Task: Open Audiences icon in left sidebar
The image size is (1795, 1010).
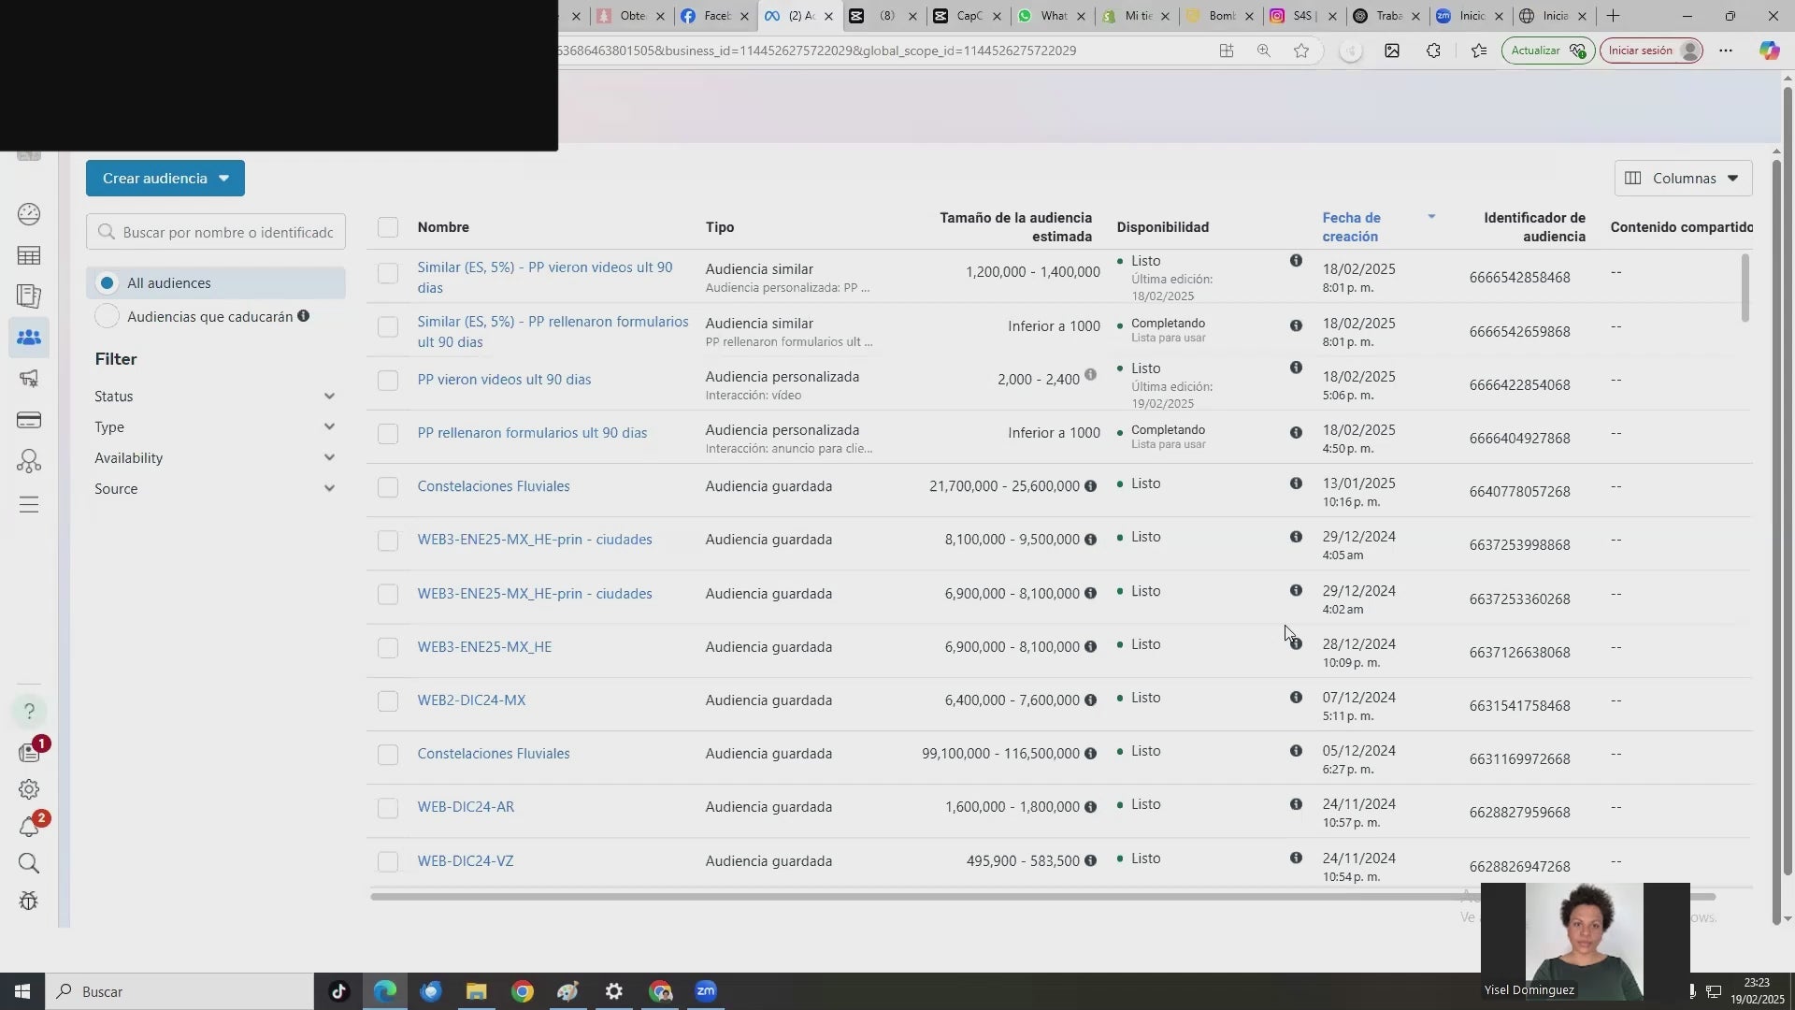Action: click(x=29, y=338)
